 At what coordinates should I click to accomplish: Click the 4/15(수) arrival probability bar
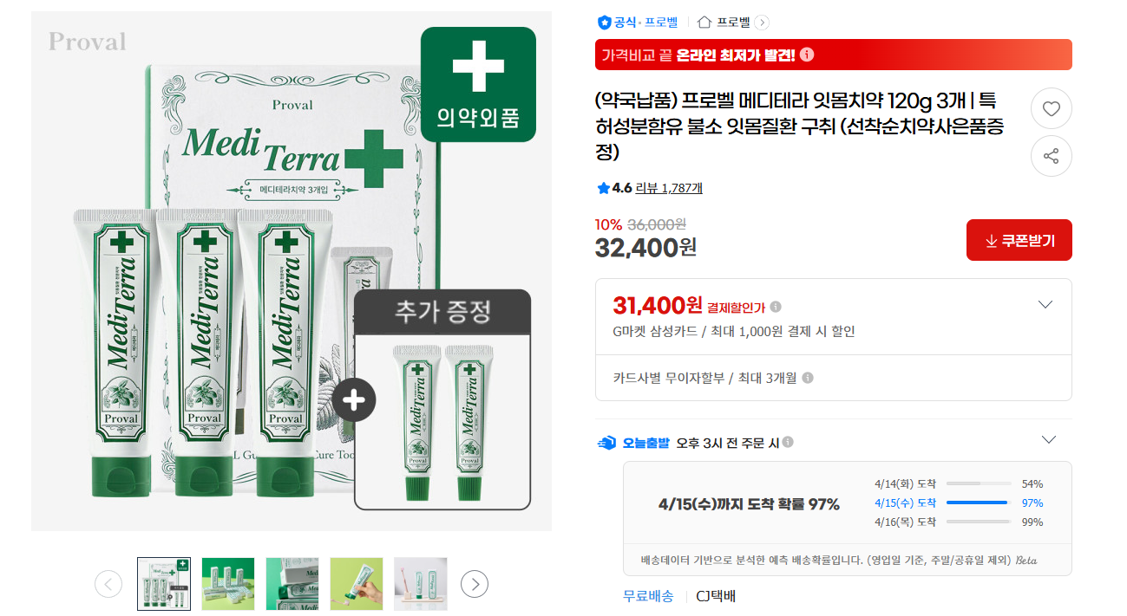977,503
